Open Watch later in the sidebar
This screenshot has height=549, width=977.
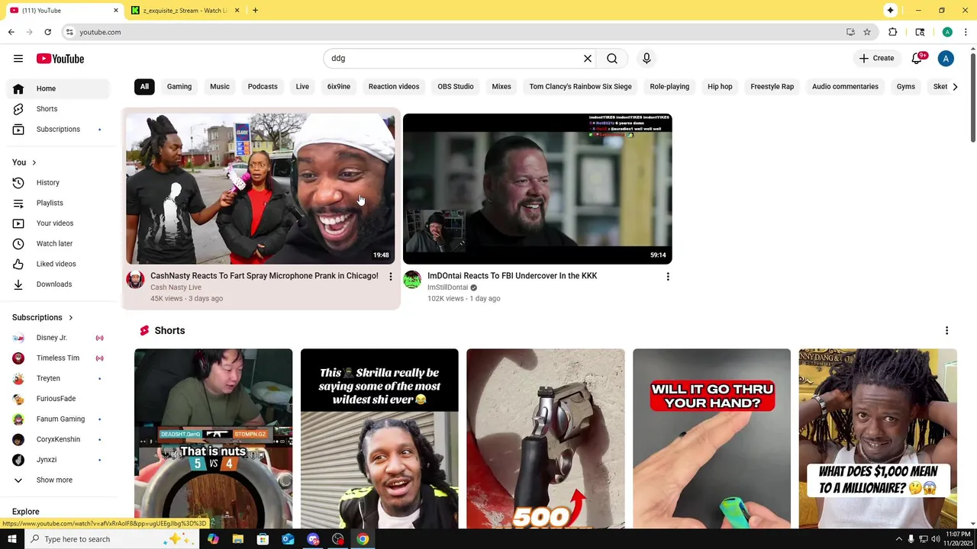[x=60, y=244]
